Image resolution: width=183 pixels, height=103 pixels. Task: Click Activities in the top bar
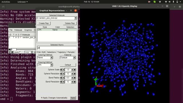coord(6,2)
